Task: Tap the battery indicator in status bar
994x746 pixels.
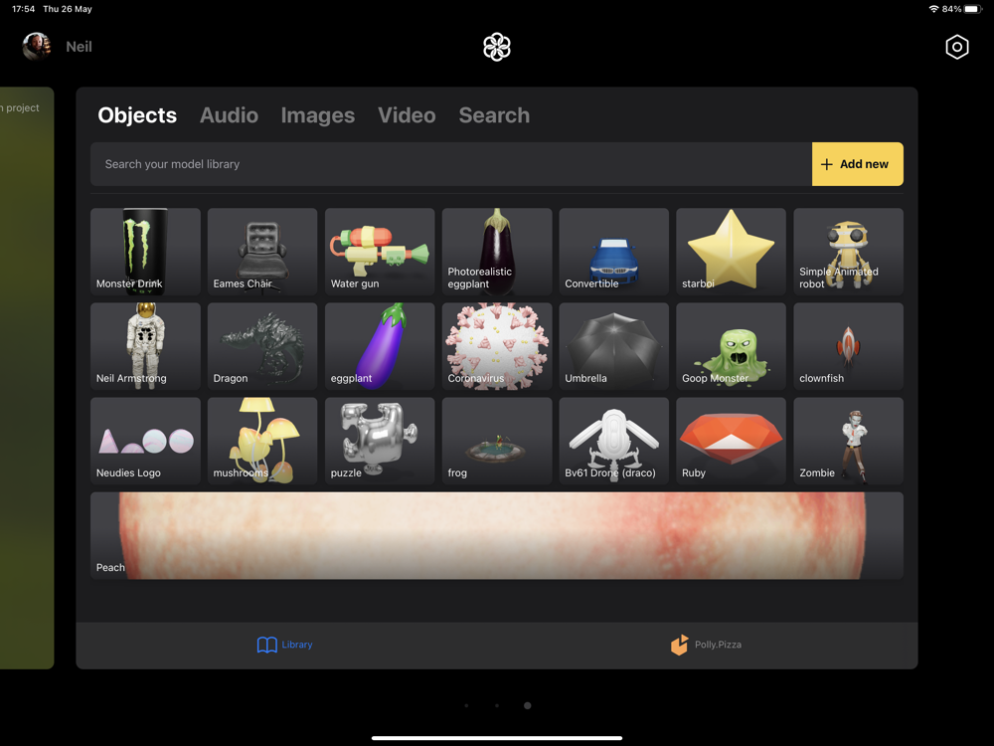Action: (973, 9)
